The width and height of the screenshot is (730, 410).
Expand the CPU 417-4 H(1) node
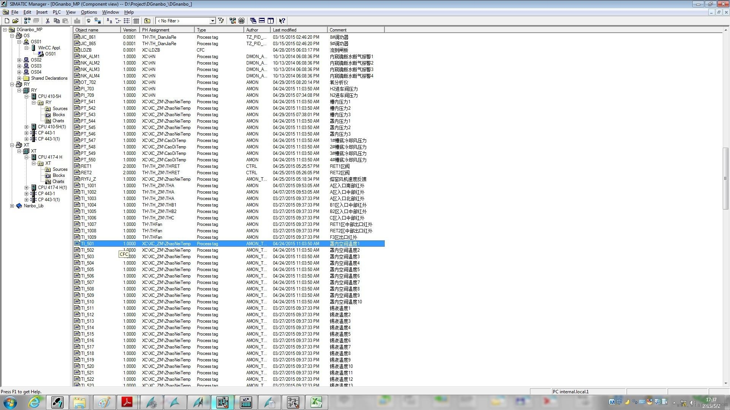tap(27, 188)
